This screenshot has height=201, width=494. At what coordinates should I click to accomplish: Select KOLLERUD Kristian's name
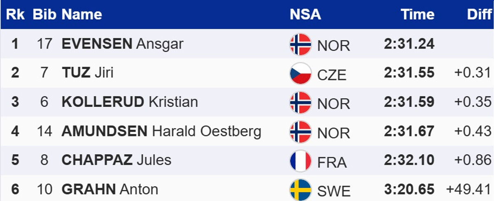(x=130, y=102)
